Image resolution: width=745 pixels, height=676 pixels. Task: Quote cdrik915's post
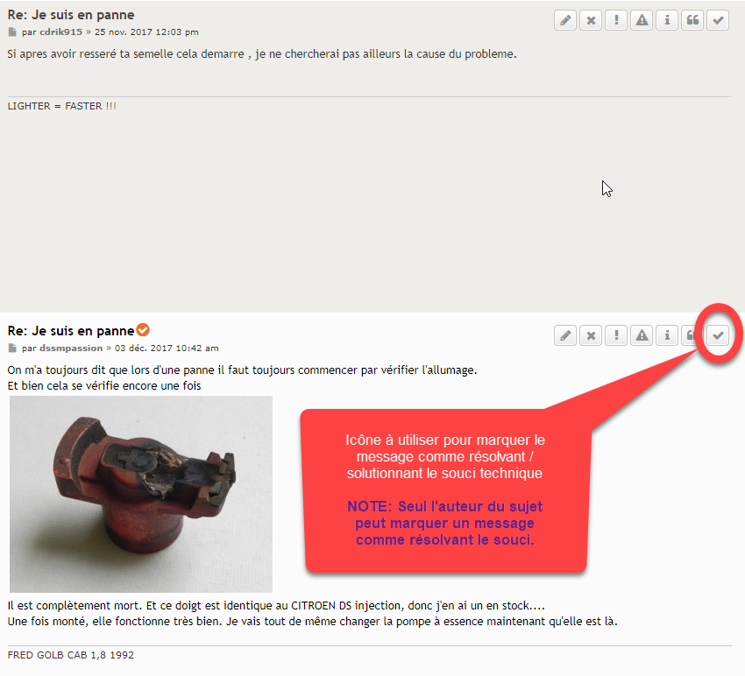click(692, 20)
